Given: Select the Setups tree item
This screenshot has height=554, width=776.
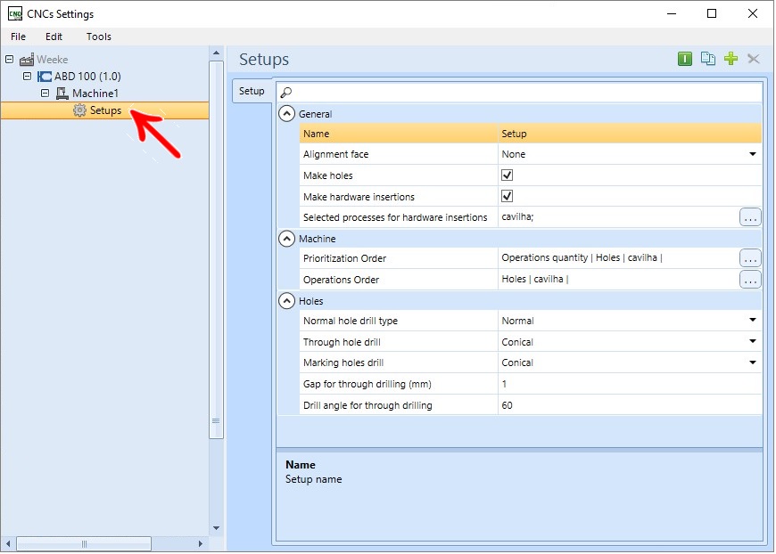Looking at the screenshot, I should [104, 110].
